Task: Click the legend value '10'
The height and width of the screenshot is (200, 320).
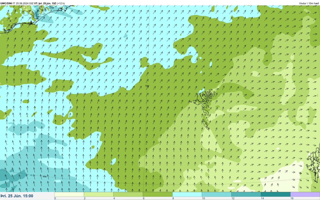Action: (x=203, y=198)
